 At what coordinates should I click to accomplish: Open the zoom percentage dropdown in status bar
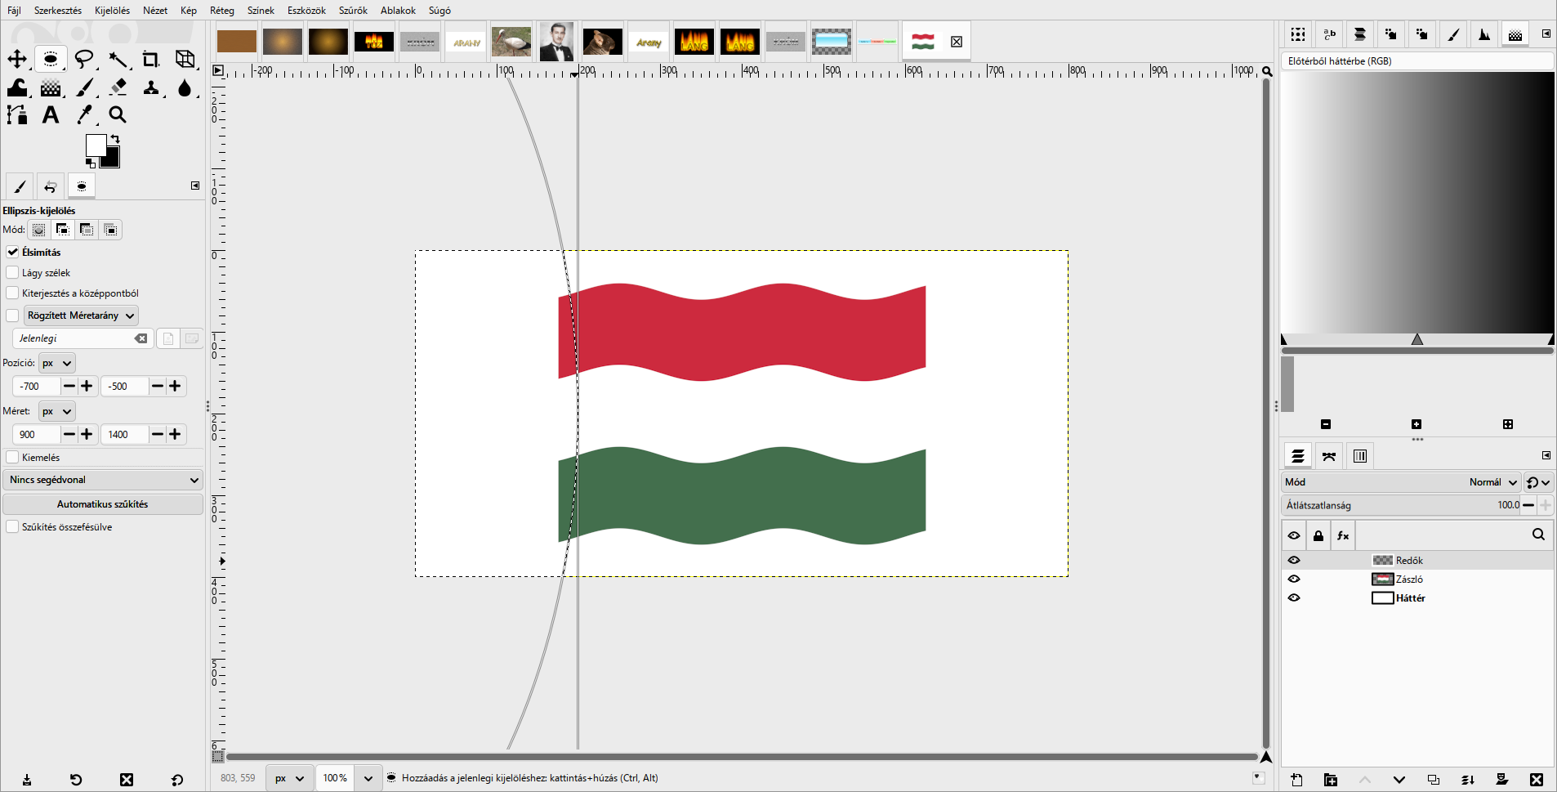click(x=368, y=778)
